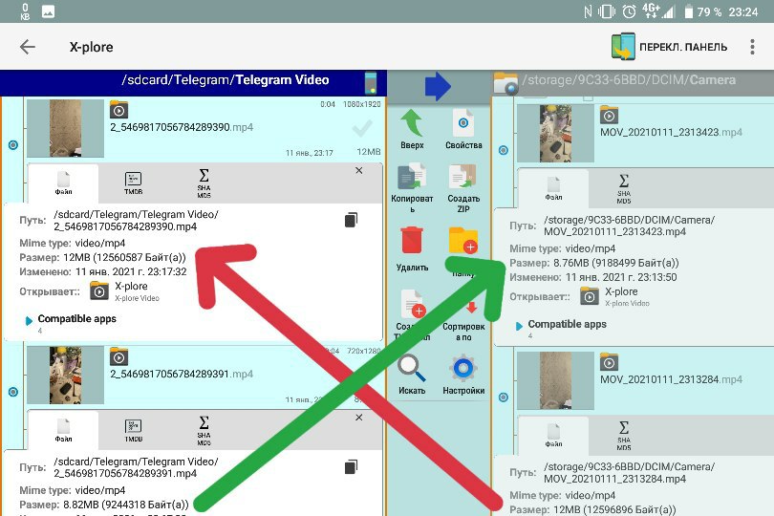
Task: Tap the Искать magnifier icon
Action: tap(412, 368)
